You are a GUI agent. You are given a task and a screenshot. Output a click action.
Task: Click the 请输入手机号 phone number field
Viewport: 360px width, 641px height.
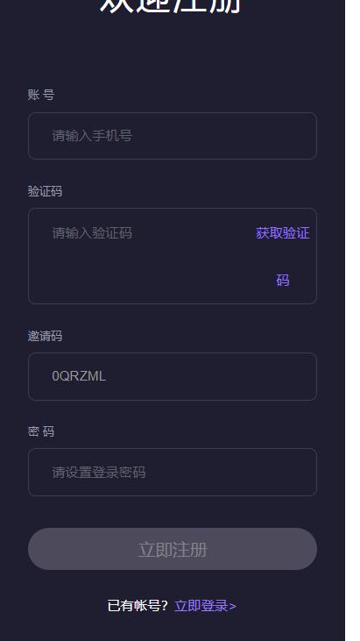coord(173,136)
